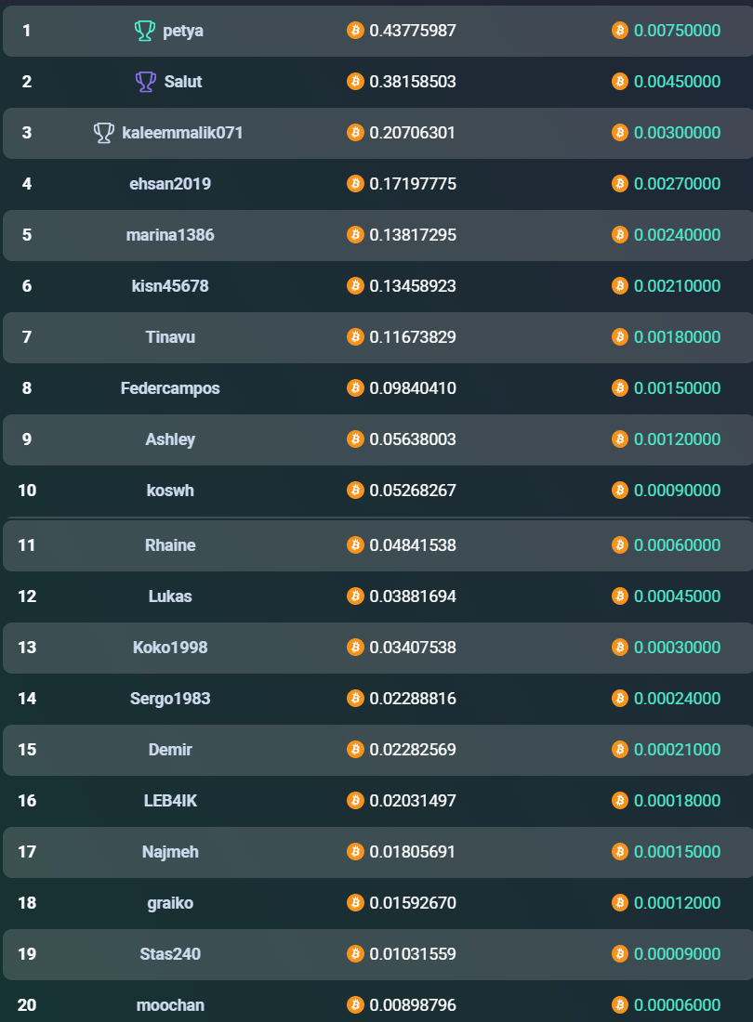Click the purple trophy icon beside Salut
The width and height of the screenshot is (753, 1022).
click(145, 82)
